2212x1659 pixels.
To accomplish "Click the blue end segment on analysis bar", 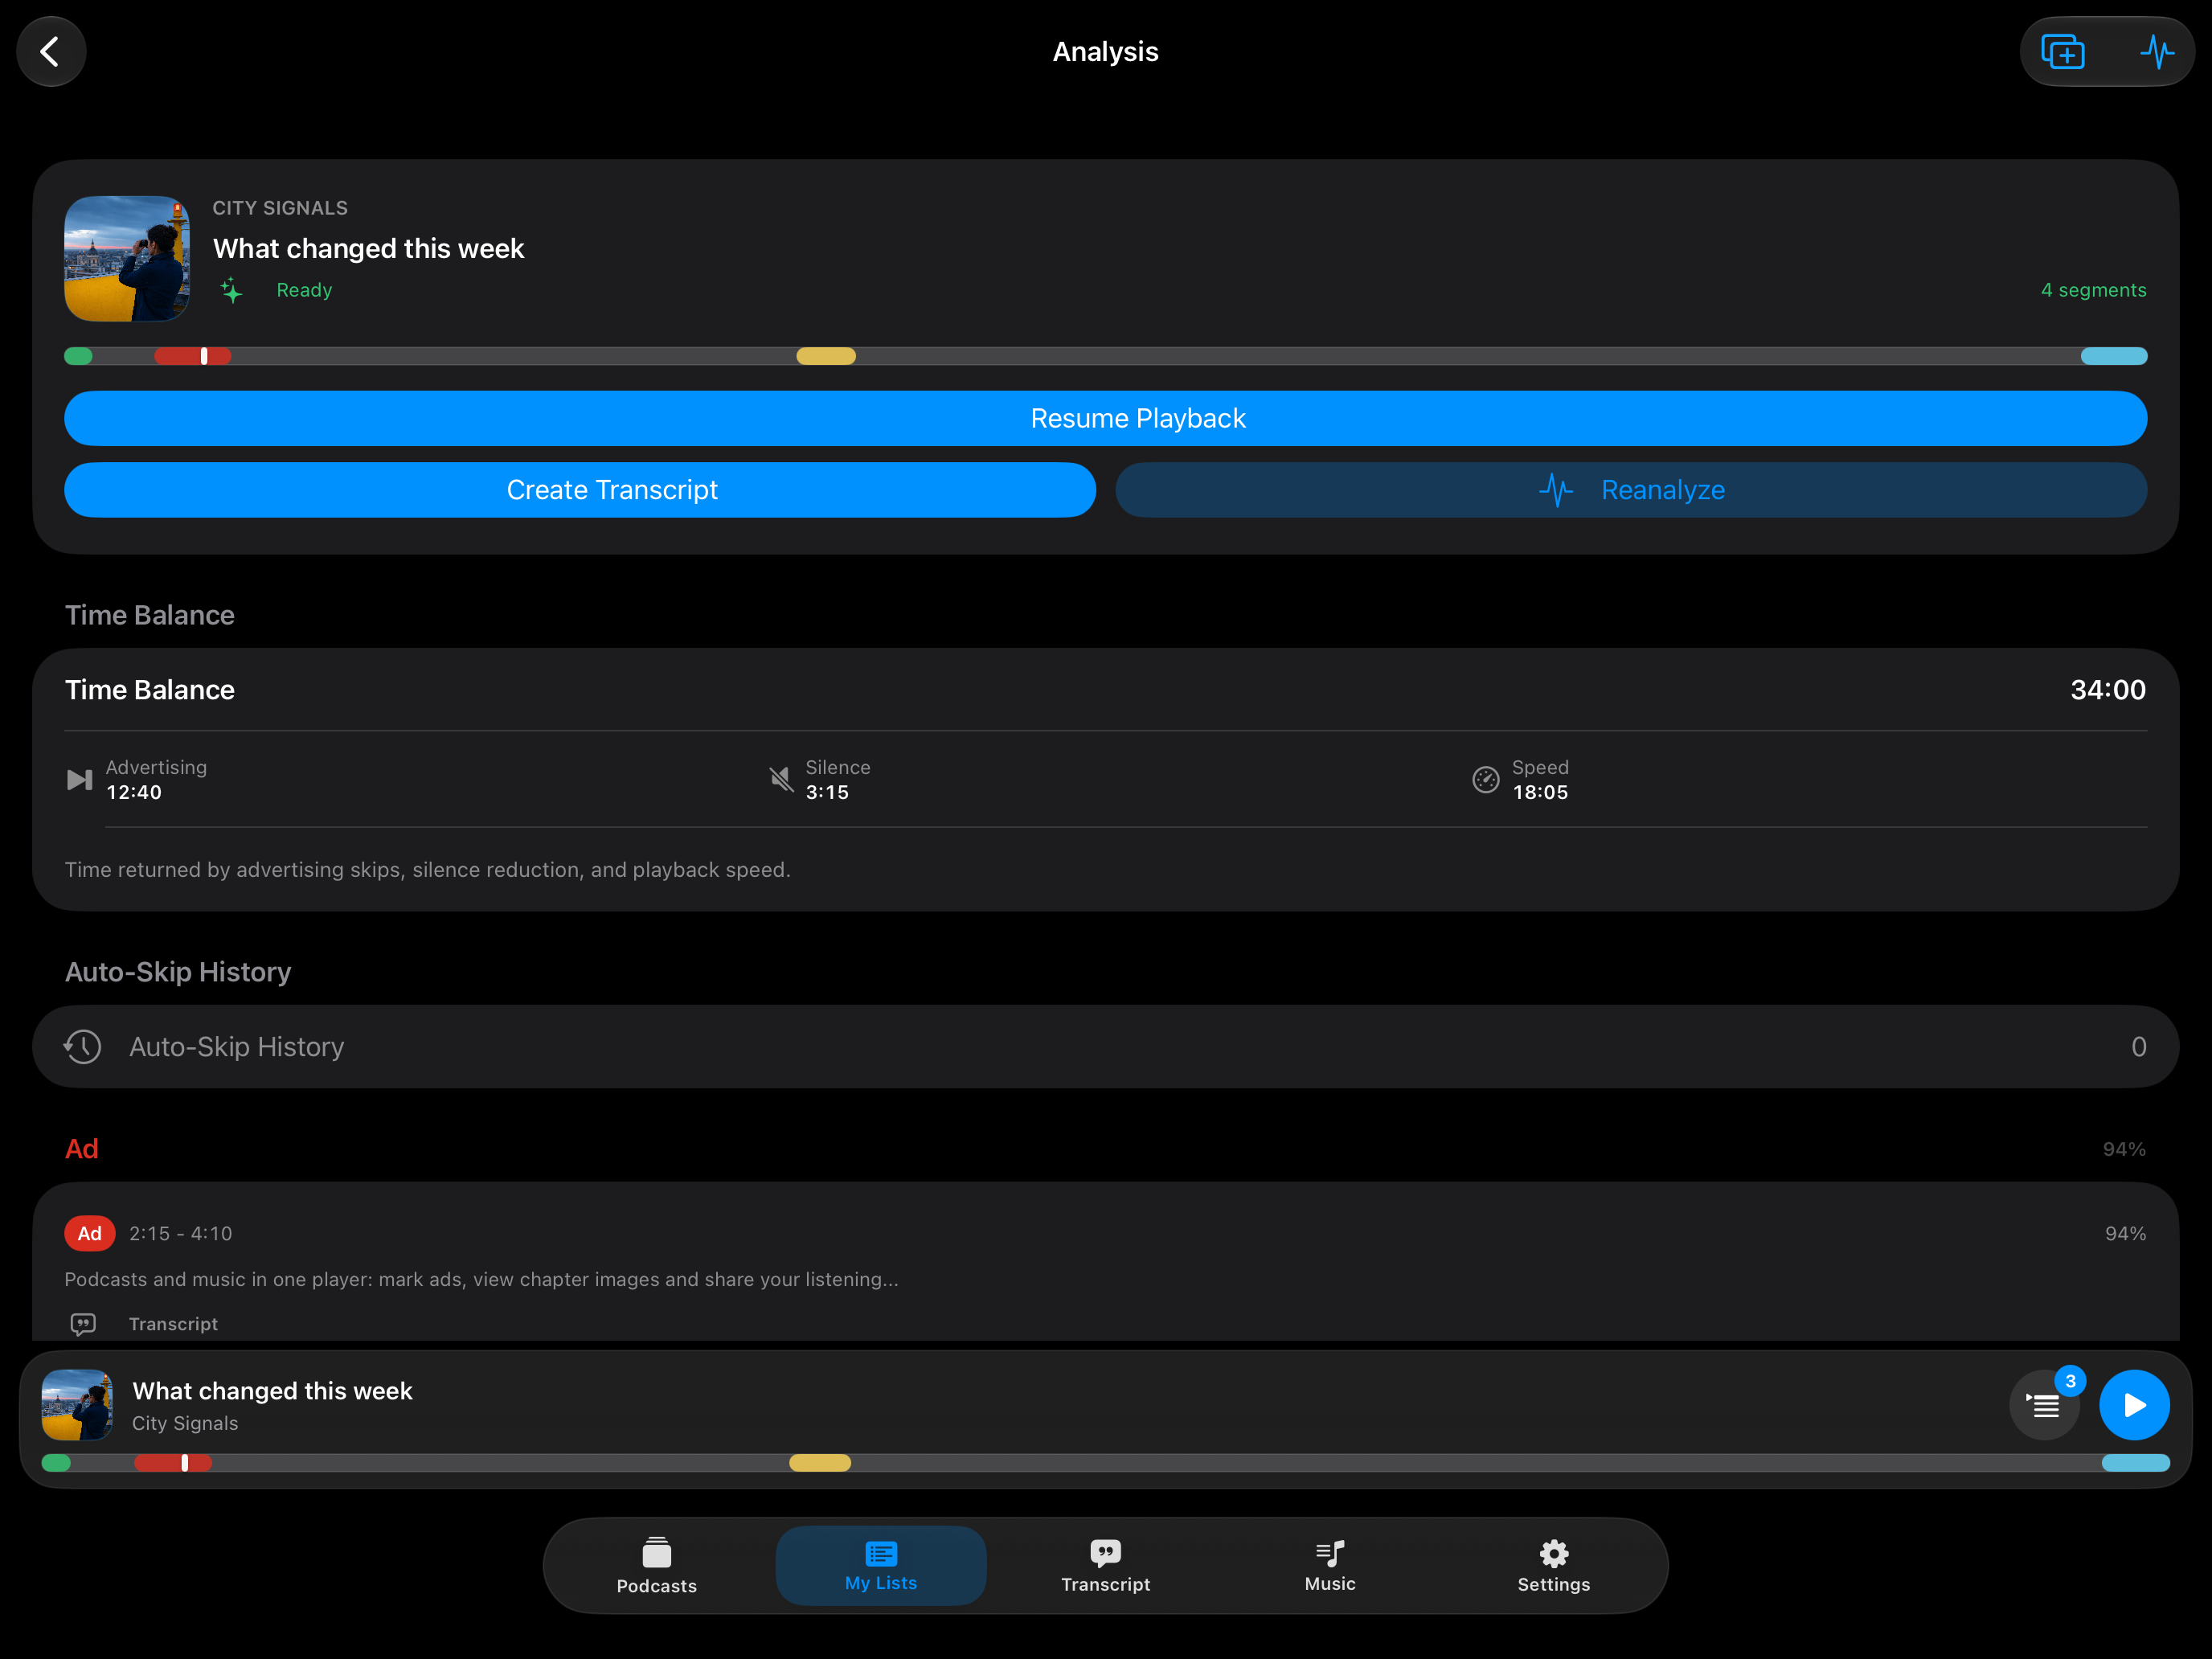I will (2114, 356).
